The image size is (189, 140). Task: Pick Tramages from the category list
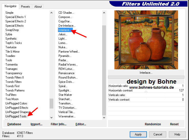click(x=11, y=69)
